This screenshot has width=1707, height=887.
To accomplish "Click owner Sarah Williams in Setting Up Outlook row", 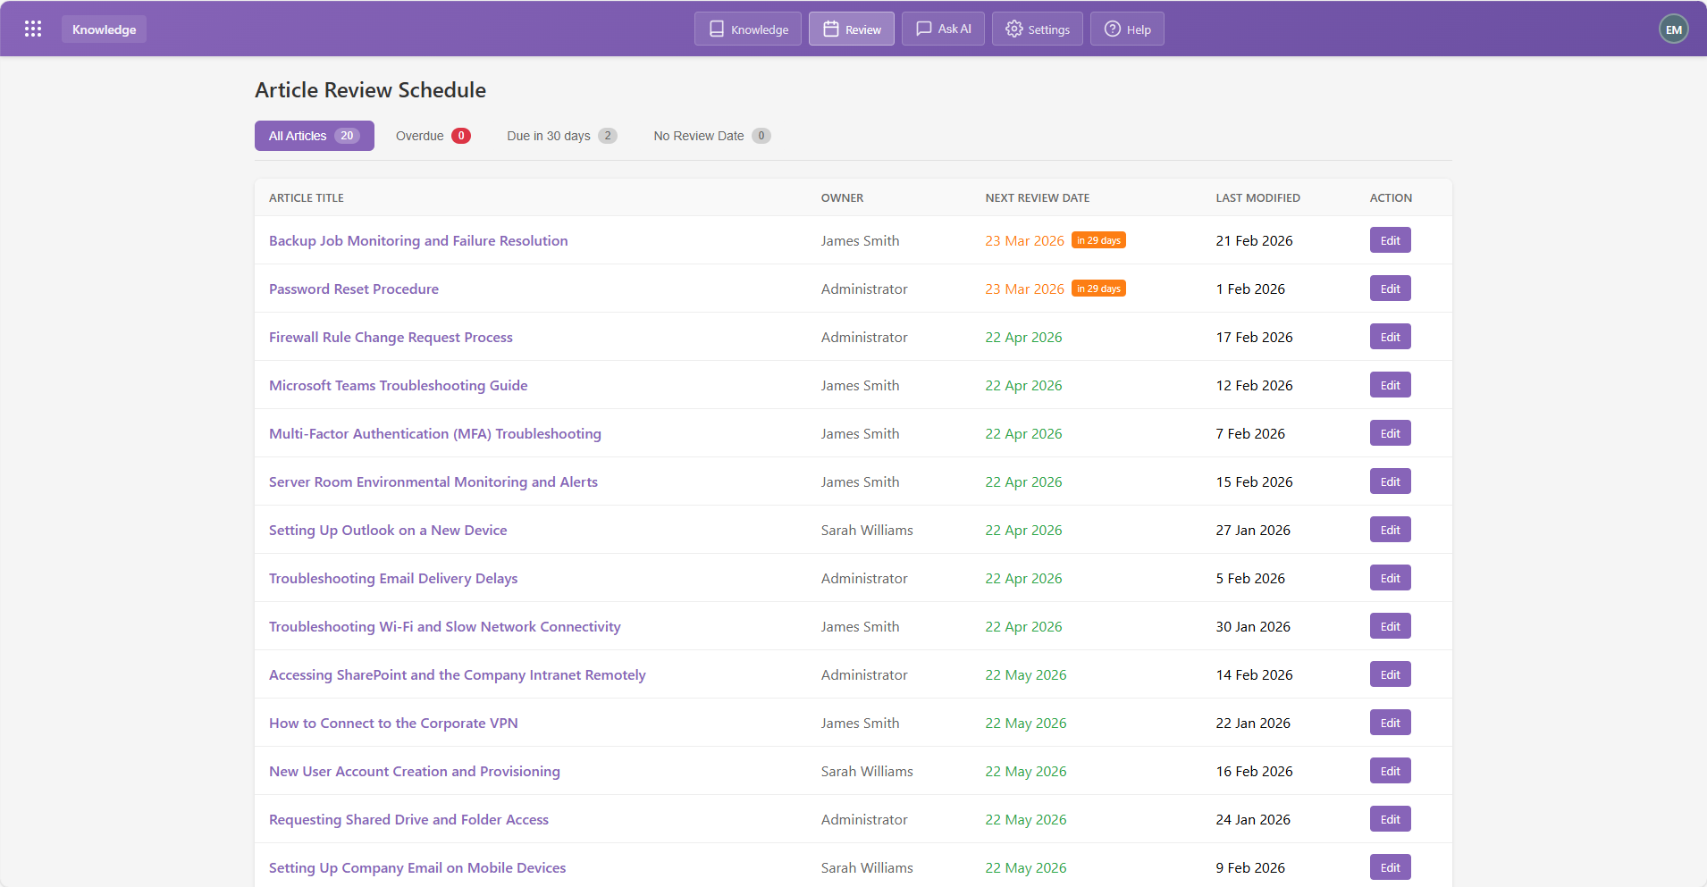I will (867, 530).
